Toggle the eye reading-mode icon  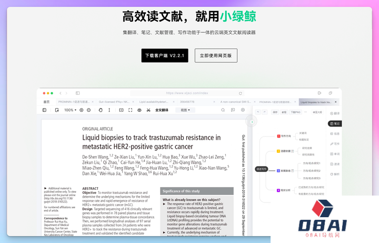point(139,110)
